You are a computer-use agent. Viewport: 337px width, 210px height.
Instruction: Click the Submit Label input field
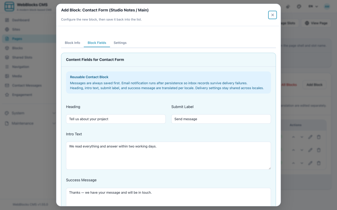221,119
